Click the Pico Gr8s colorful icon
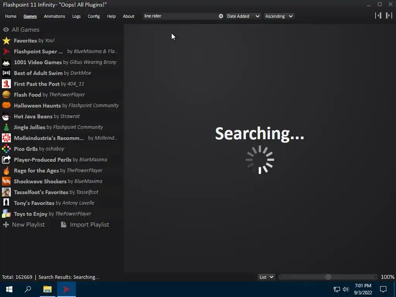The height and width of the screenshot is (297, 396). tap(6, 149)
